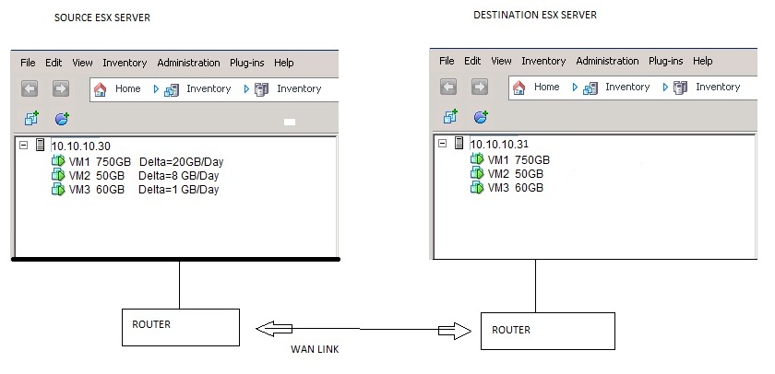
Task: Open Administration menu in destination ESX window
Action: [x=607, y=61]
